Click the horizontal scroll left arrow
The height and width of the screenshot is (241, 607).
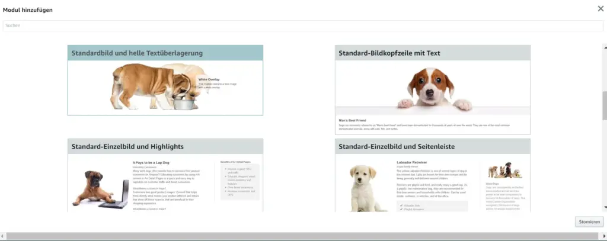coord(3,236)
